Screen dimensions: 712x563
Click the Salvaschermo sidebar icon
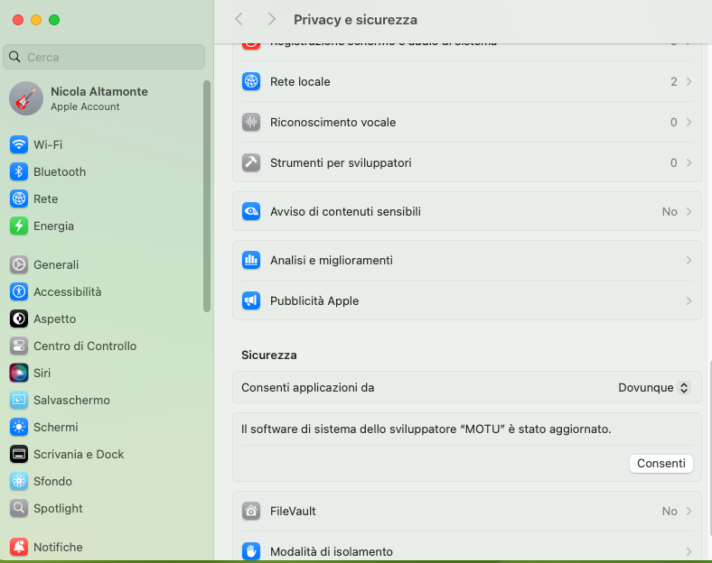click(19, 400)
